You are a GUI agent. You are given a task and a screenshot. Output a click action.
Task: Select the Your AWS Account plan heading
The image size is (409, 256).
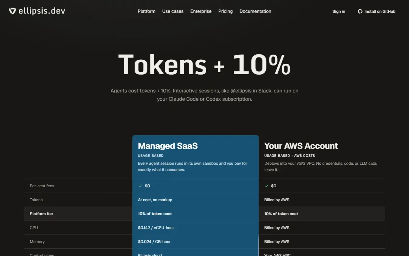point(301,146)
